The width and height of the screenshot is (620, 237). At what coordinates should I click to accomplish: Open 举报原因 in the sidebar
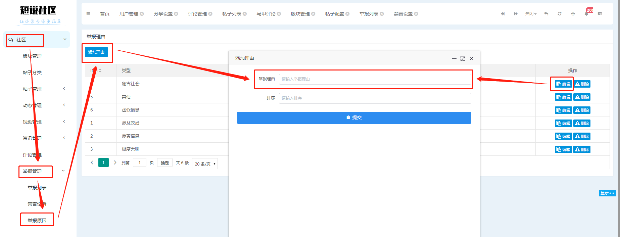point(37,221)
